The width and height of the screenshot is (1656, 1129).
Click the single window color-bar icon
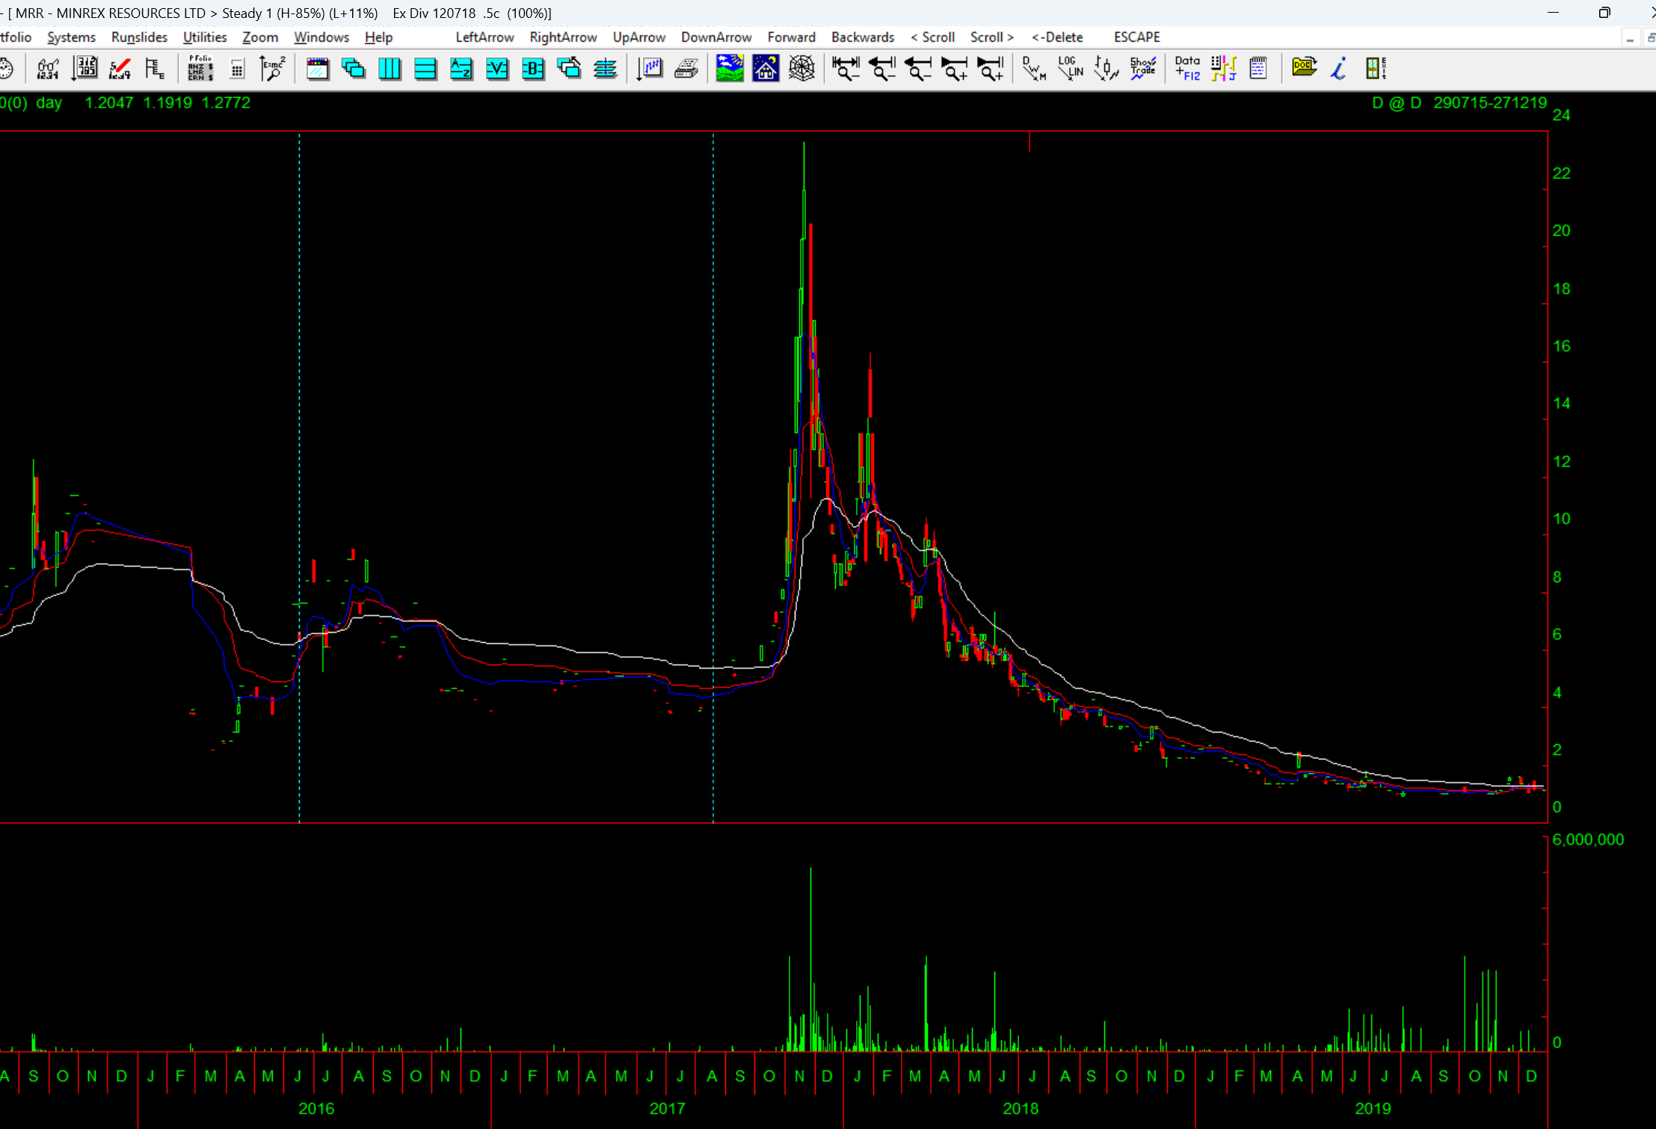(x=318, y=69)
